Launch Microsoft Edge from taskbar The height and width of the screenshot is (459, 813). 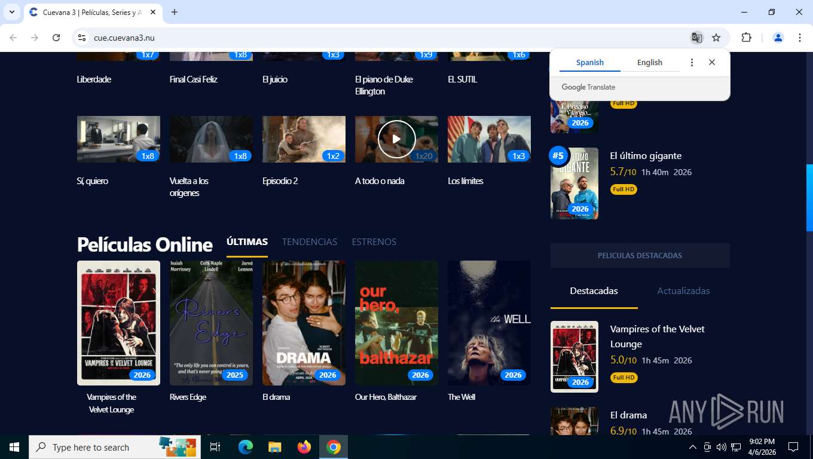click(246, 447)
